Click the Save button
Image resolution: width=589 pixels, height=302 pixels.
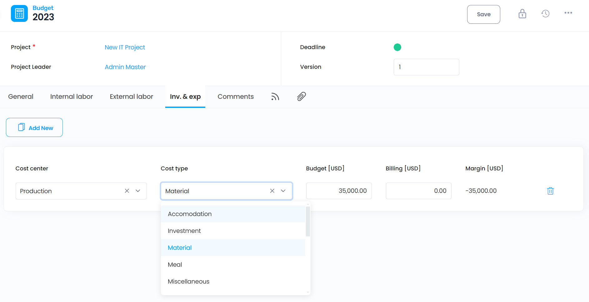coord(484,14)
